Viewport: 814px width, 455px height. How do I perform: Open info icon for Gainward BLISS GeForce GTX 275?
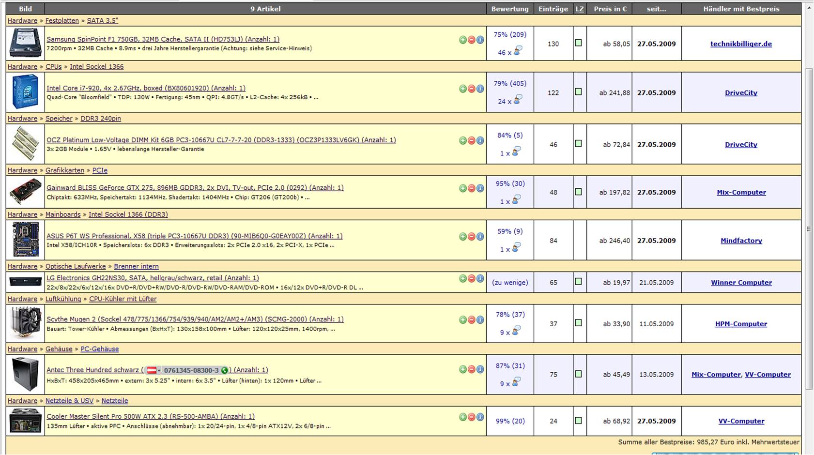(480, 188)
